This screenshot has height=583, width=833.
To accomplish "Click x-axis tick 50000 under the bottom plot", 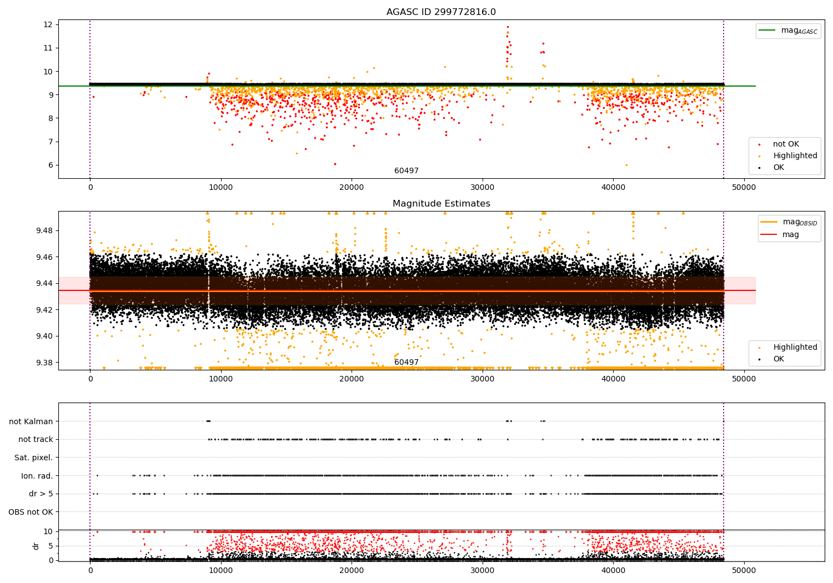I will [744, 571].
